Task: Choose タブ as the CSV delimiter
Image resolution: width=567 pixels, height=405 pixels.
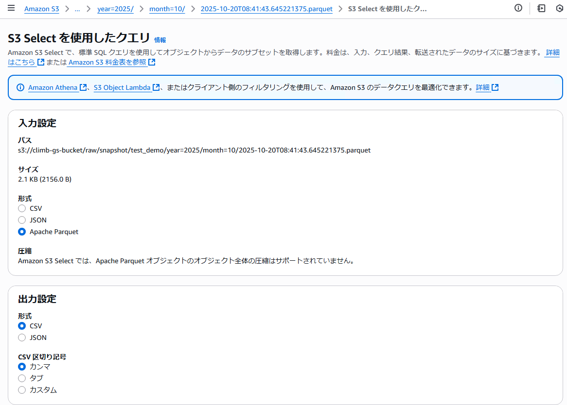Action: (x=22, y=378)
